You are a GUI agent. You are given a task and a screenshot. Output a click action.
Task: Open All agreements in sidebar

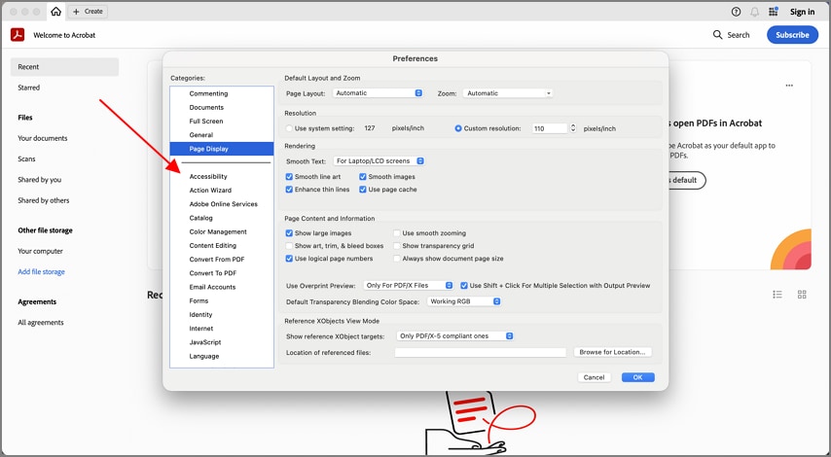pyautogui.click(x=40, y=322)
